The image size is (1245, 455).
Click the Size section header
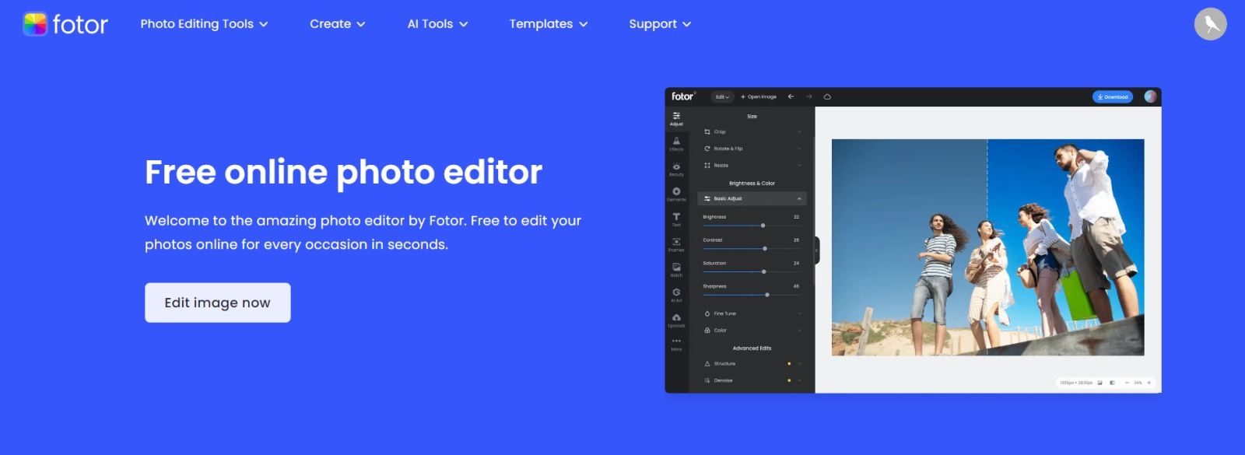[x=752, y=117]
